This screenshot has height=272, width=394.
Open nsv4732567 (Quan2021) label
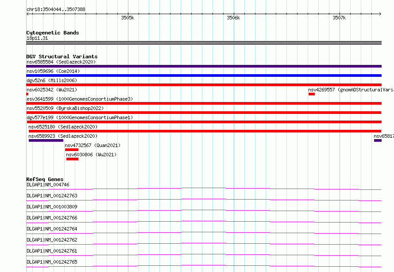click(x=93, y=145)
